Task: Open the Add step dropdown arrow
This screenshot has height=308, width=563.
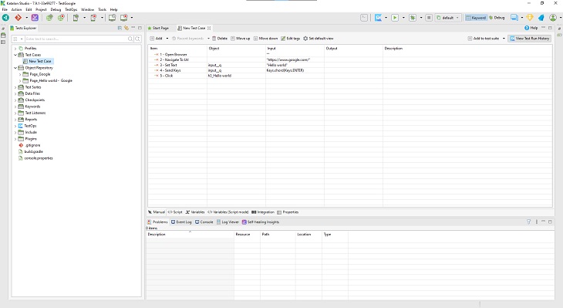Action: point(167,39)
